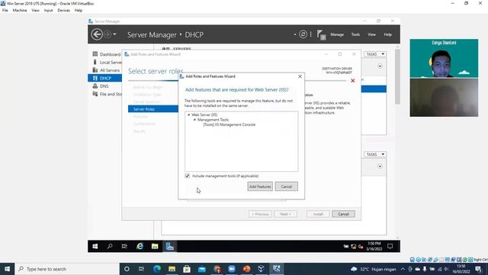Open the VirtualBox Devices menu
488x275 pixels.
(63, 10)
